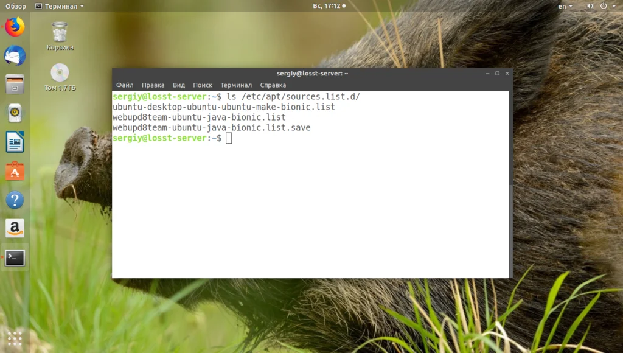Select the Terminal icon in dock
623x353 pixels.
point(15,257)
